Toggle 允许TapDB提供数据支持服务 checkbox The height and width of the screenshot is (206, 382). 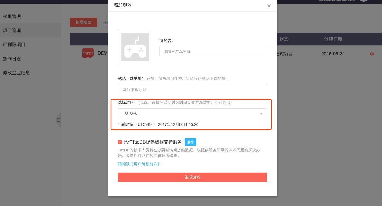pyautogui.click(x=120, y=142)
